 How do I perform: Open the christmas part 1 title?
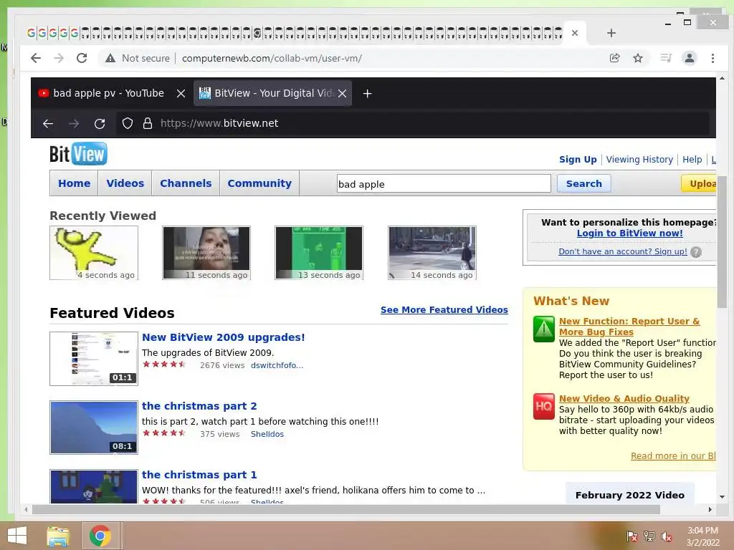click(199, 475)
